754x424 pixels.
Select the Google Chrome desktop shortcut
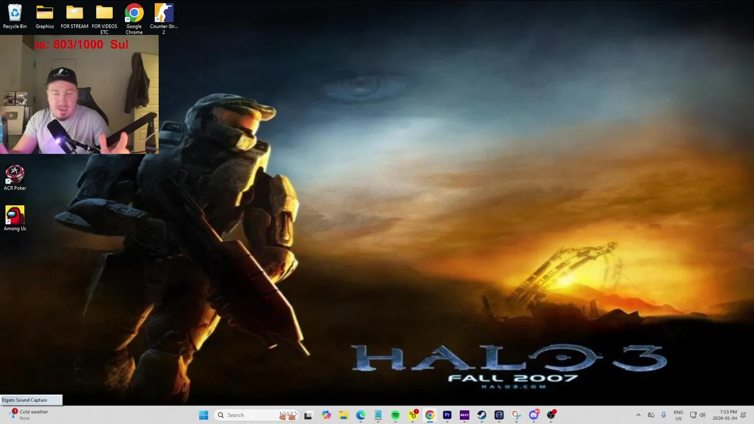point(134,19)
